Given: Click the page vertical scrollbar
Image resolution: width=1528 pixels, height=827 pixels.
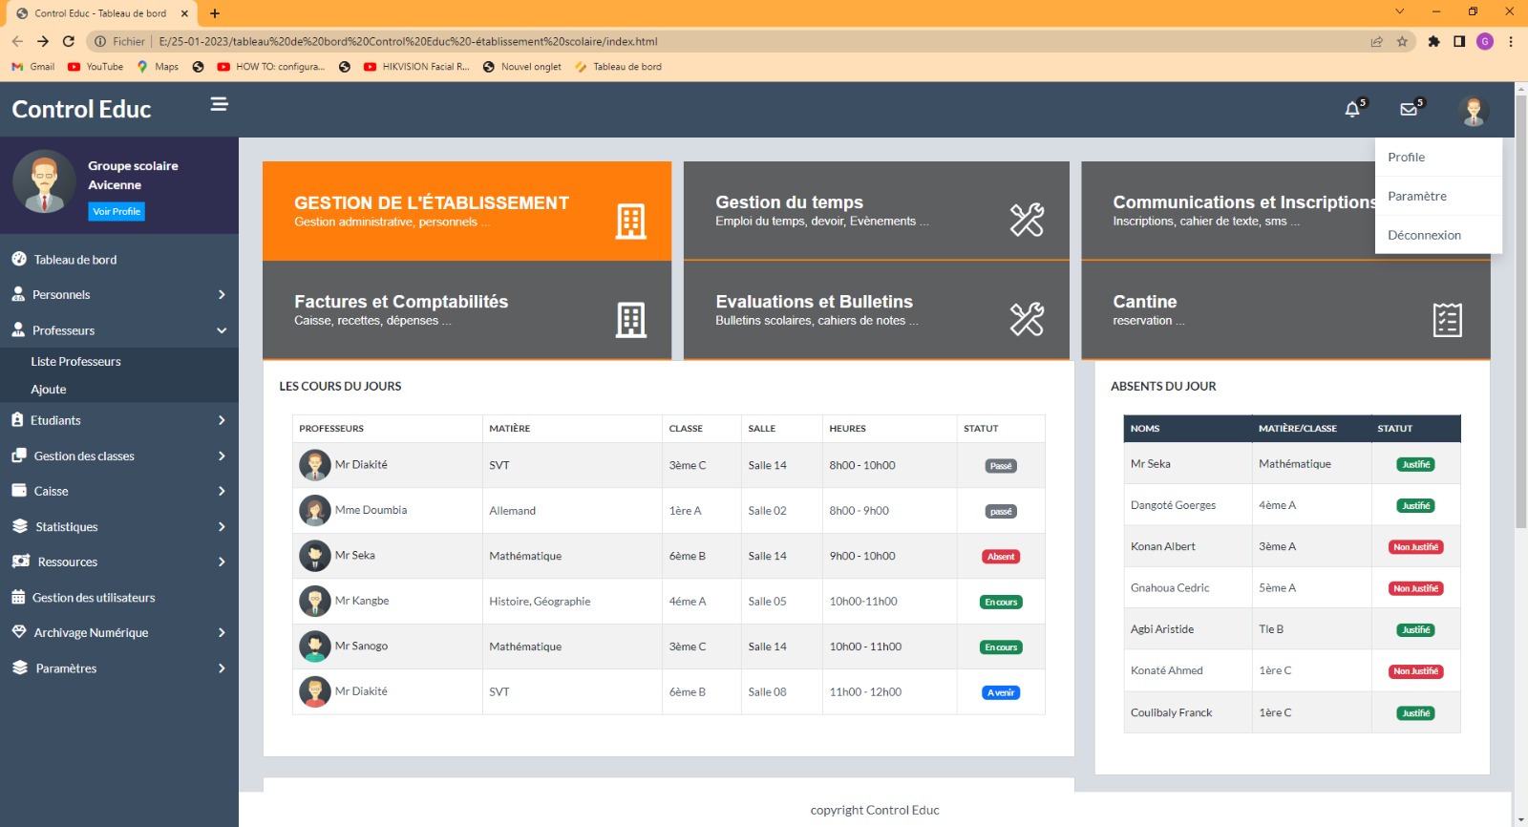Looking at the screenshot, I should click(x=1520, y=310).
